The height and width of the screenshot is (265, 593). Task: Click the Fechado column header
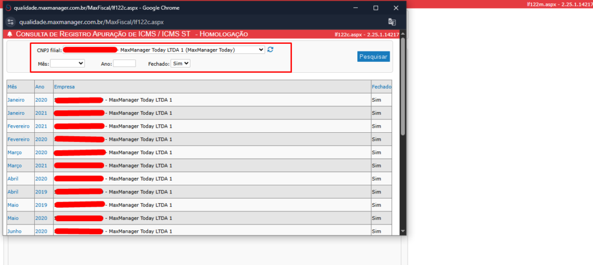pyautogui.click(x=381, y=87)
